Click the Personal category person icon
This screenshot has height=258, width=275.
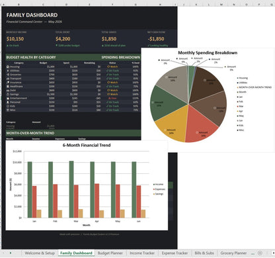[8, 102]
